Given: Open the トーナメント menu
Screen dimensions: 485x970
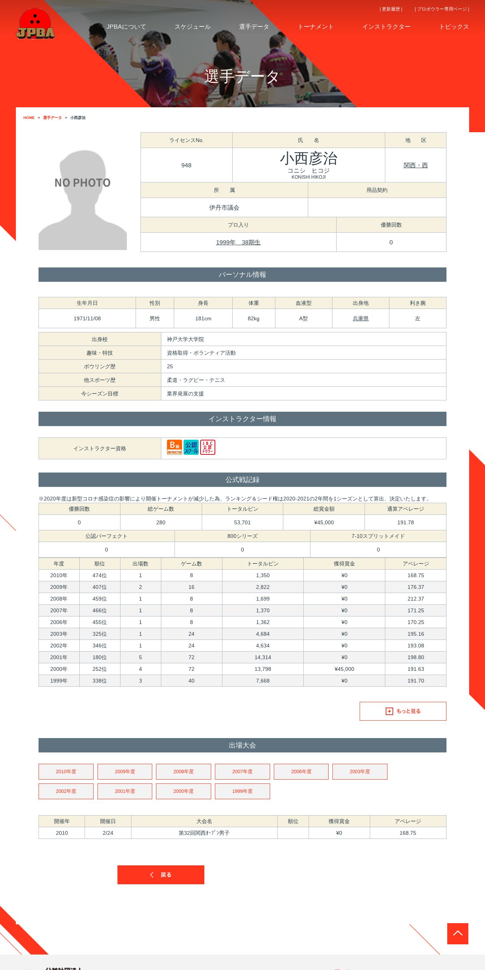Looking at the screenshot, I should 316,27.
